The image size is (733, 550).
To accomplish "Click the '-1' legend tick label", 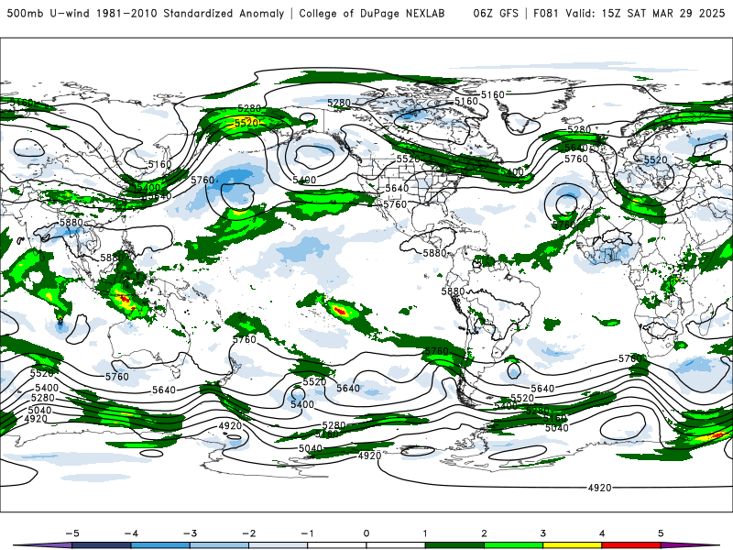I will point(307,533).
